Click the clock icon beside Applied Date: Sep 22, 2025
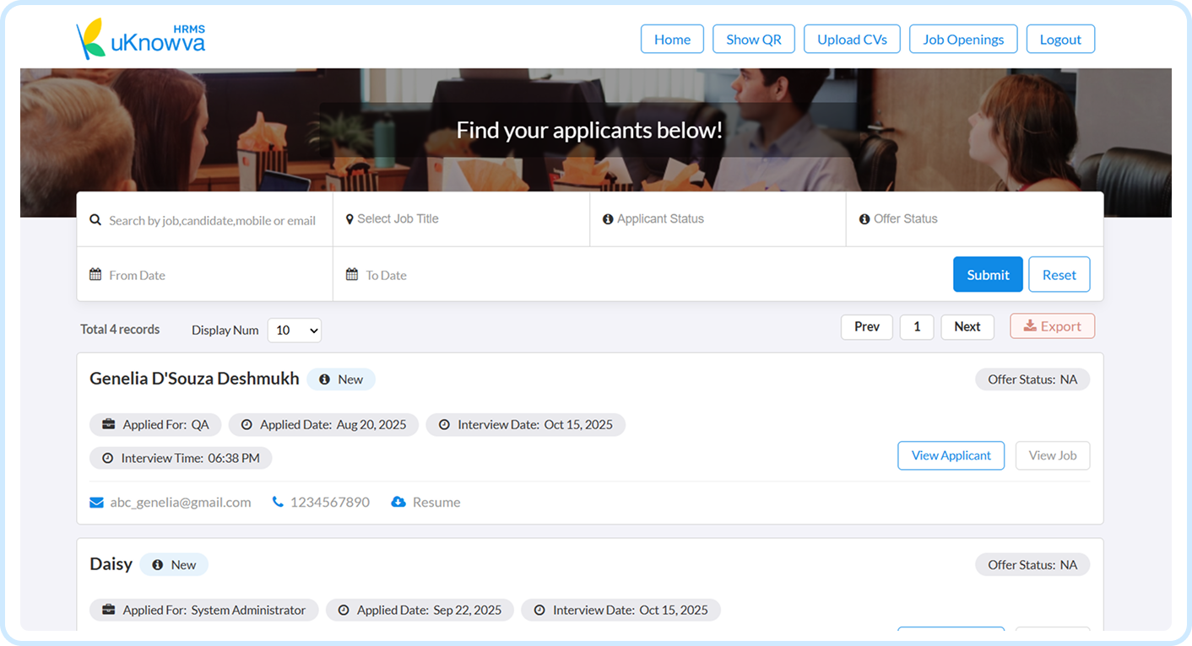Image resolution: width=1192 pixels, height=646 pixels. [x=344, y=611]
